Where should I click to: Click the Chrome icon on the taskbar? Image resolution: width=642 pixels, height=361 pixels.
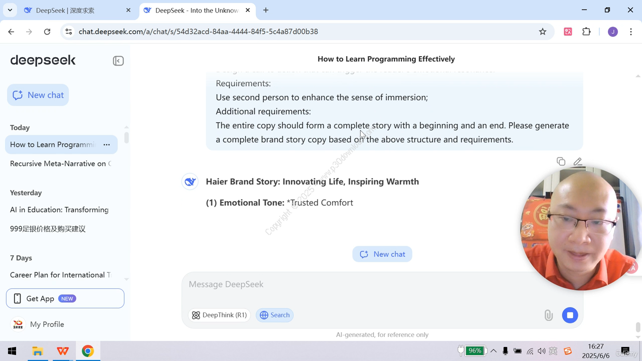tap(88, 351)
